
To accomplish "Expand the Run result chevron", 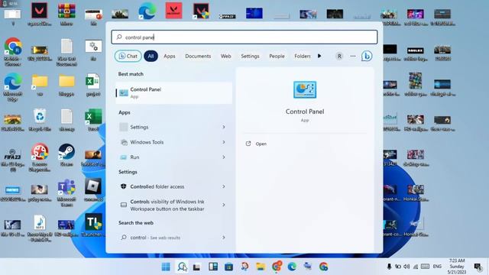I will [x=224, y=157].
